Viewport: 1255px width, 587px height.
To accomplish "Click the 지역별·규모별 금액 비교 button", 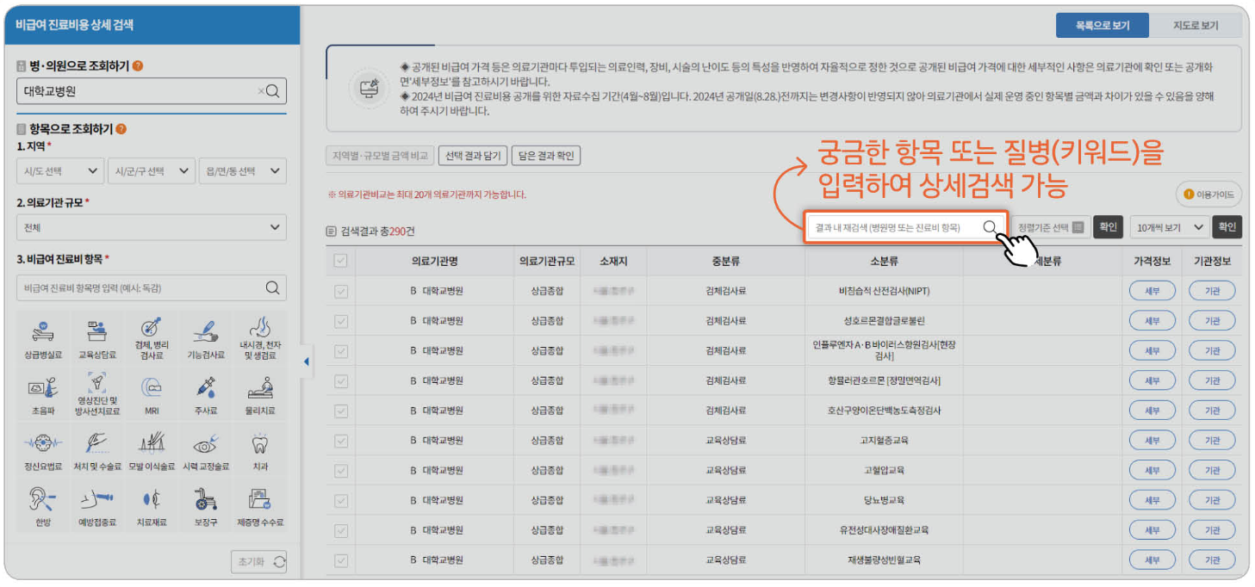I will [380, 156].
